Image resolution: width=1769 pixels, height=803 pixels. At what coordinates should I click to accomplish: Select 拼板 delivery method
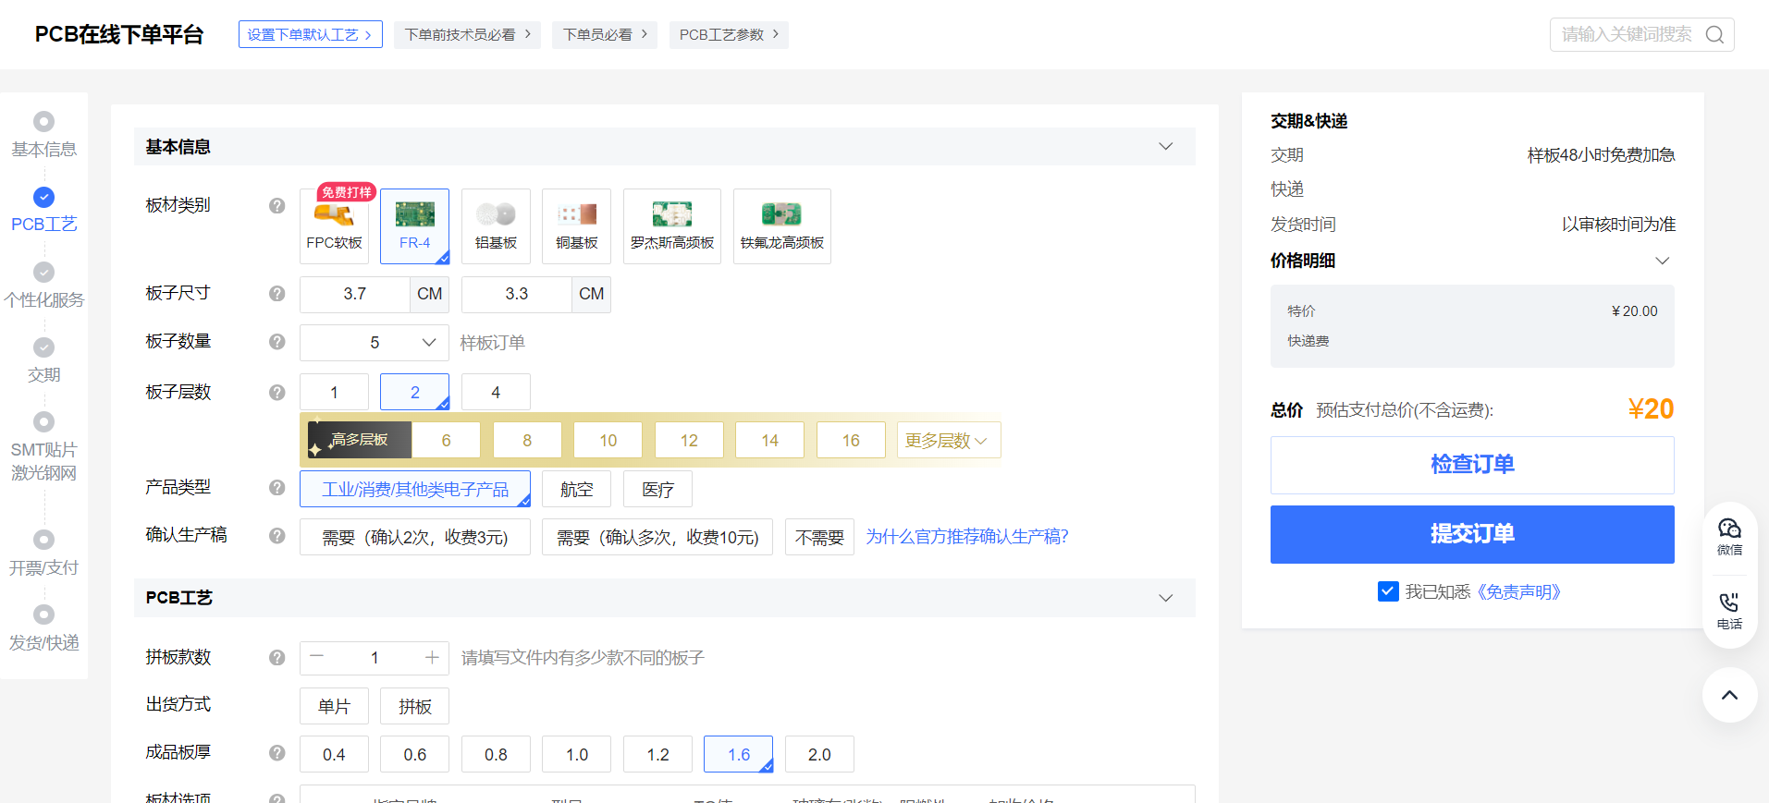(414, 706)
